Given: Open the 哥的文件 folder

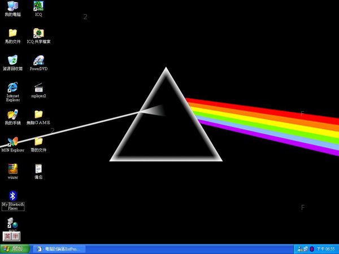Looking at the screenshot, I should click(x=38, y=144).
